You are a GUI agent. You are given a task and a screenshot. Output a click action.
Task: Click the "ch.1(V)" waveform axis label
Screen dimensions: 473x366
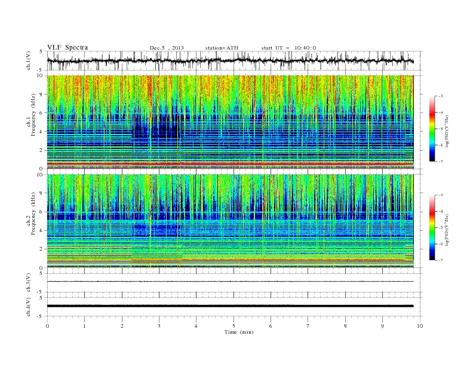28,60
